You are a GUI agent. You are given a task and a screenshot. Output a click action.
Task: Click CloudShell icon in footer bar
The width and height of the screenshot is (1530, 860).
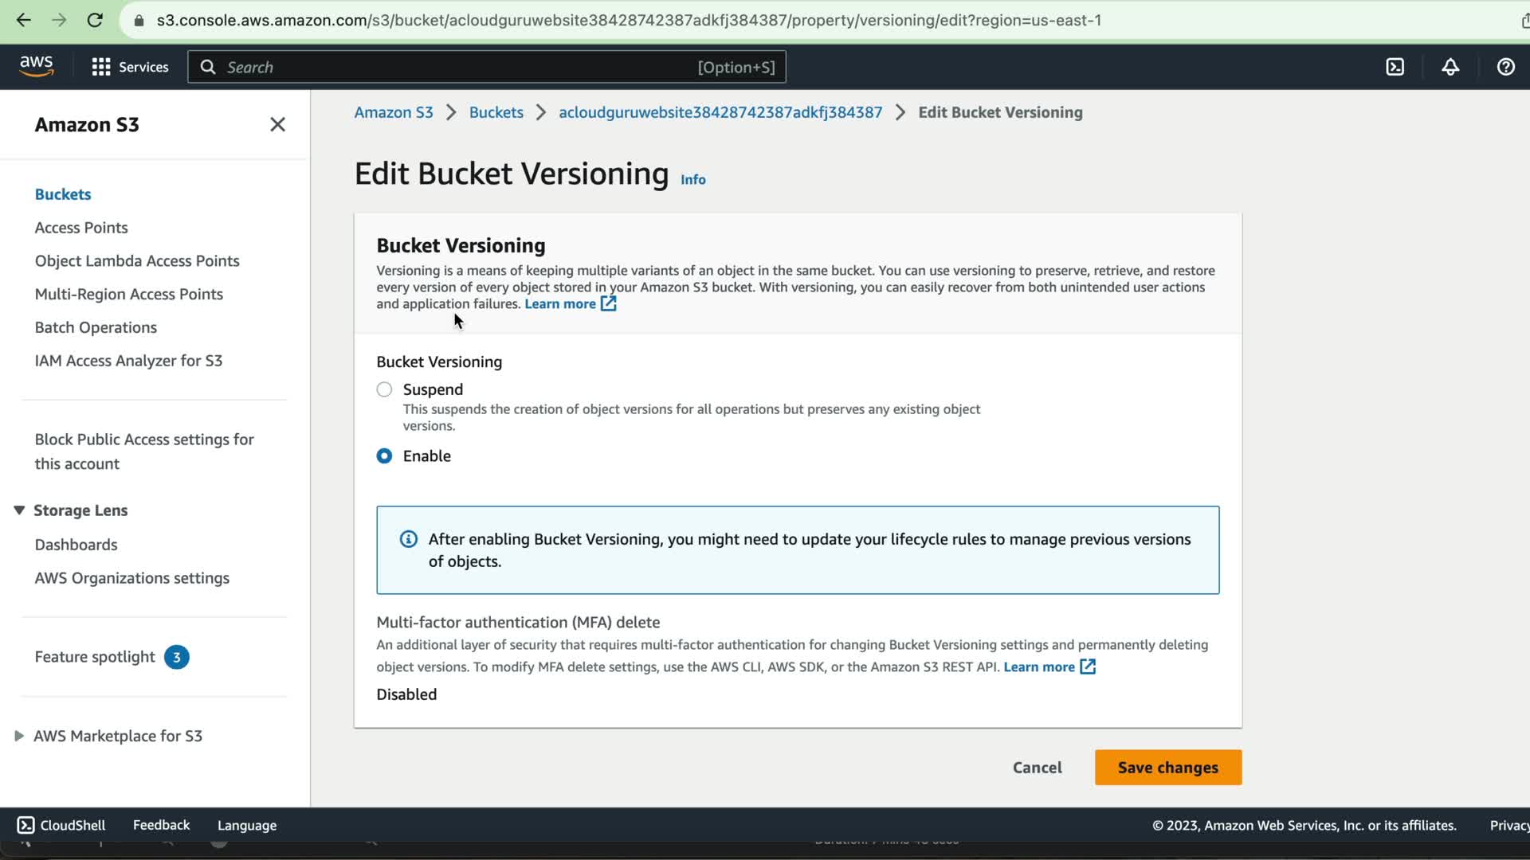pos(25,825)
